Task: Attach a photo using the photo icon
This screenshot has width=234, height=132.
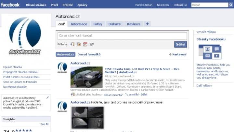Action: pyautogui.click(x=79, y=44)
